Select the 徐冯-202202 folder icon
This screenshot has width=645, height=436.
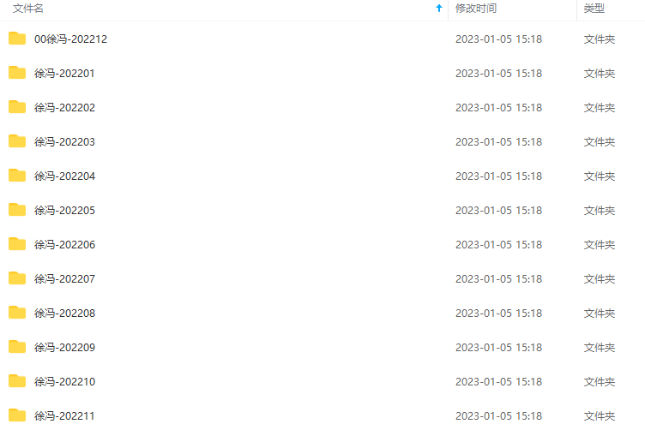coord(17,107)
